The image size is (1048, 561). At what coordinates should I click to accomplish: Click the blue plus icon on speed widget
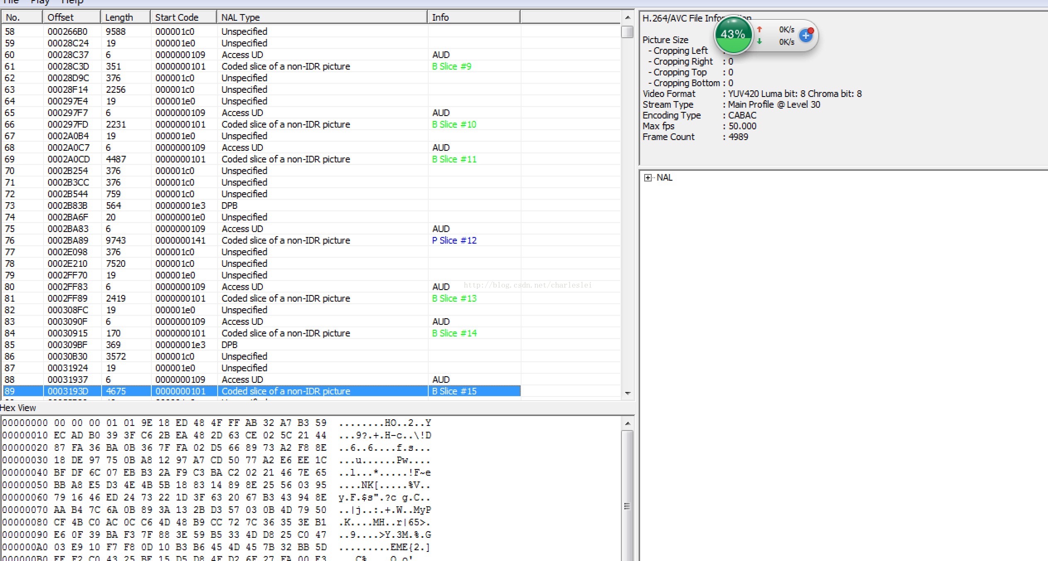pyautogui.click(x=806, y=36)
